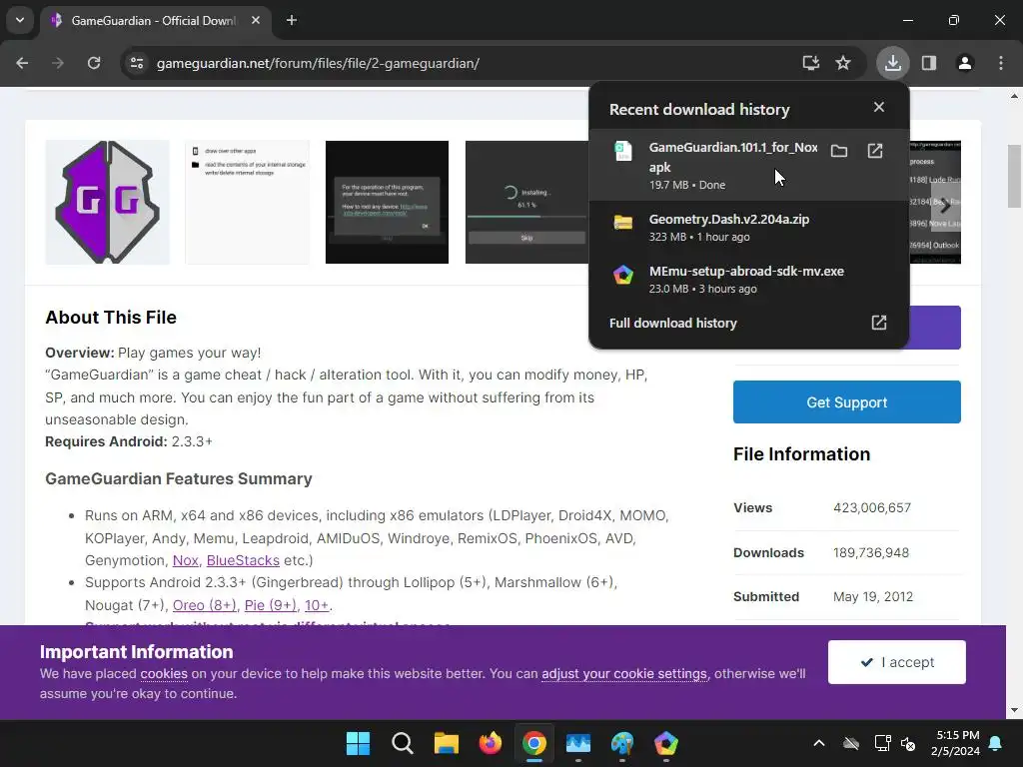Select the GameGuardian browser tab
Image resolution: width=1023 pixels, height=767 pixels.
coord(155,21)
